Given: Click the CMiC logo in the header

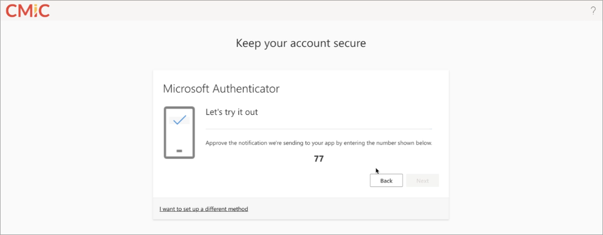Looking at the screenshot, I should [x=28, y=10].
